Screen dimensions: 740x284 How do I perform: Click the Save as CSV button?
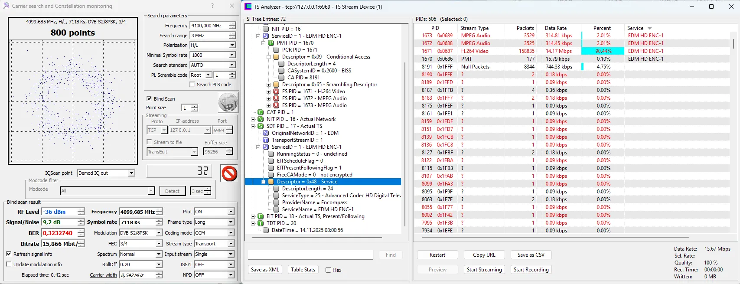[531, 255]
